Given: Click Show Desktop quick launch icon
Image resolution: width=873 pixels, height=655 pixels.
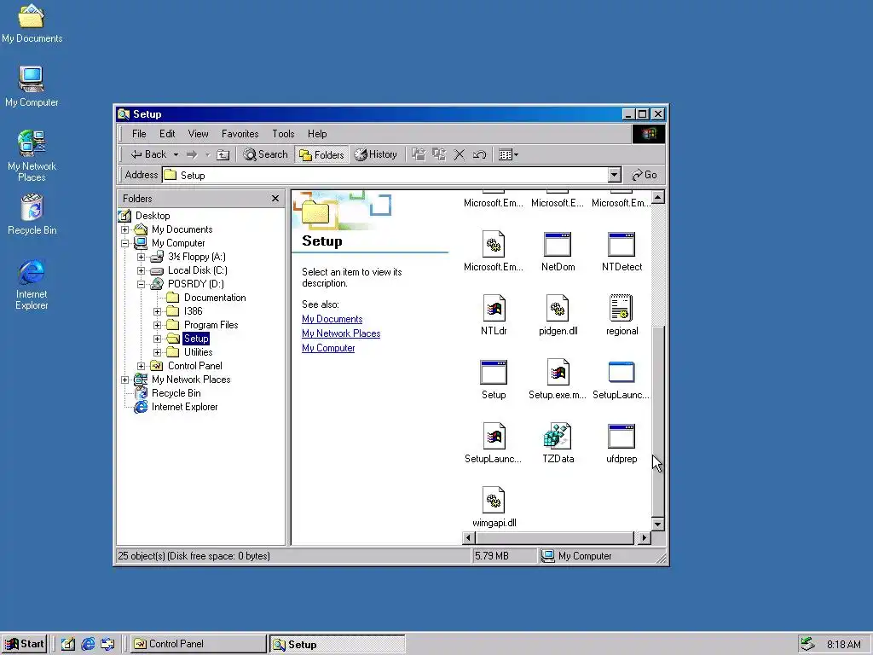Looking at the screenshot, I should [x=68, y=645].
